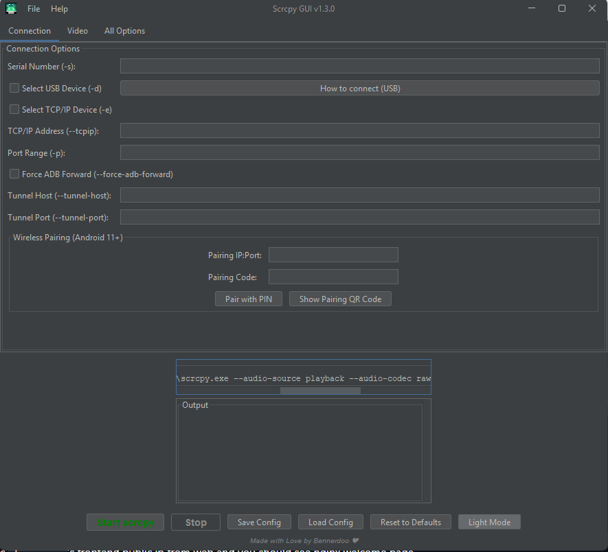Click the Serial Number (-s) label
The width and height of the screenshot is (608, 552).
click(x=41, y=67)
